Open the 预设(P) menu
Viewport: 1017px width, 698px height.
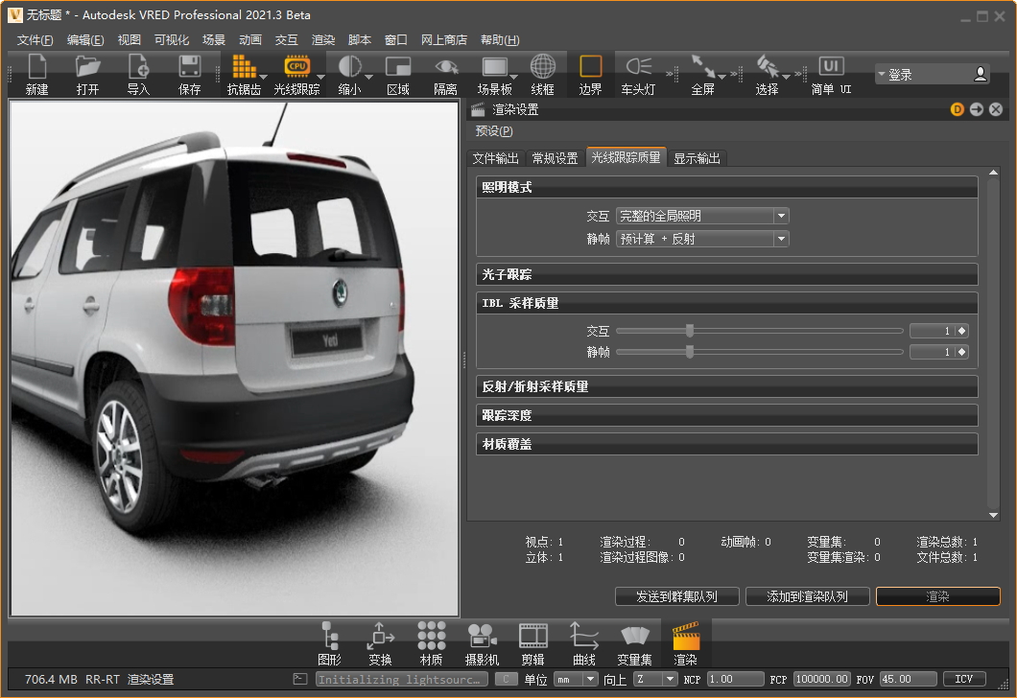(x=494, y=131)
